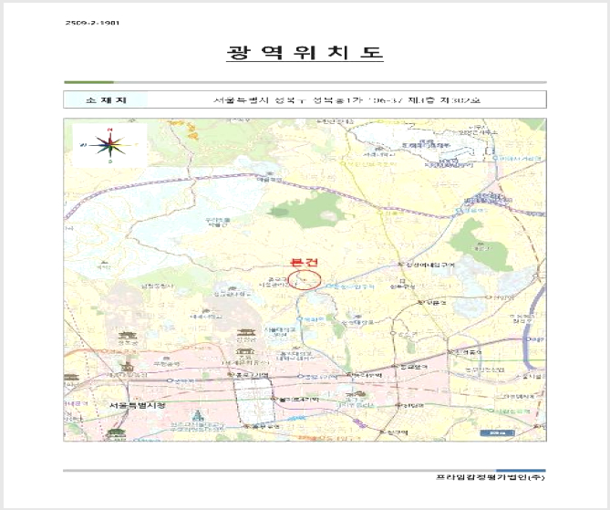Click the compass rose on the map
Image resolution: width=610 pixels, height=510 pixels.
(110, 145)
